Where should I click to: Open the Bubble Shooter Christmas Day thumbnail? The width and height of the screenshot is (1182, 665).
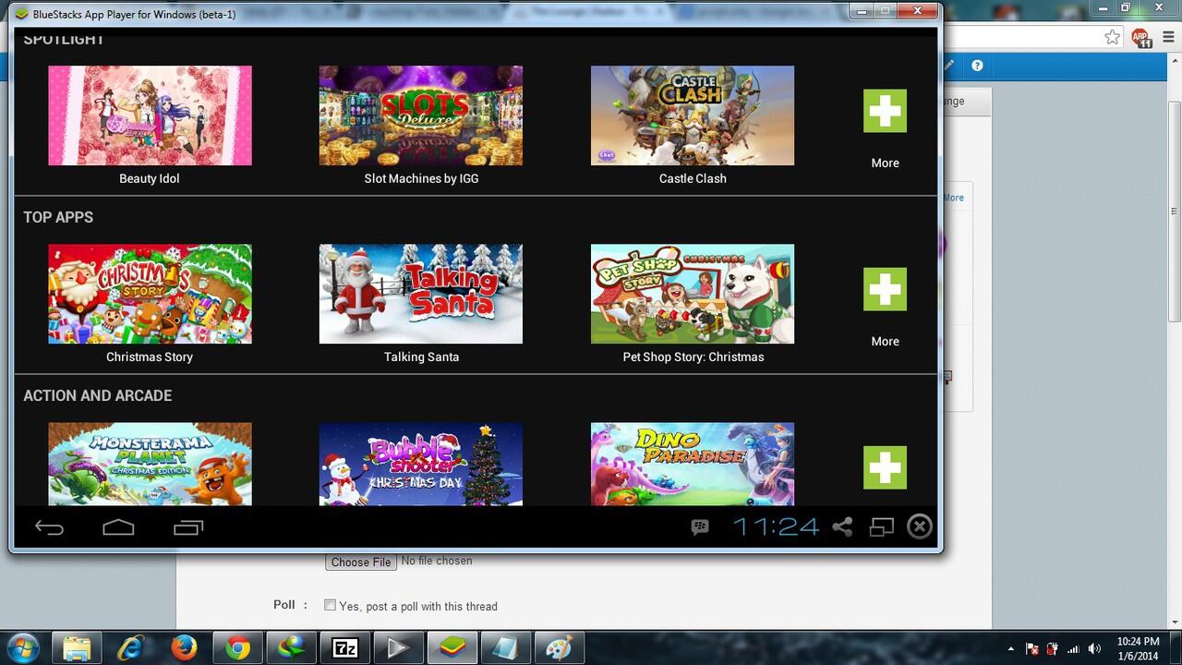pyautogui.click(x=421, y=464)
